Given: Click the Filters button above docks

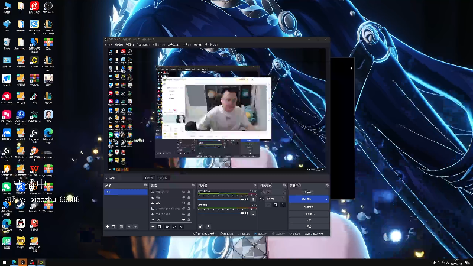Looking at the screenshot, I should point(163,178).
